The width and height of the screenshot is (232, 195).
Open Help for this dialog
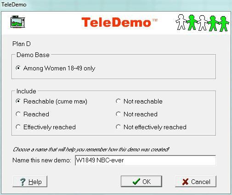30,182
